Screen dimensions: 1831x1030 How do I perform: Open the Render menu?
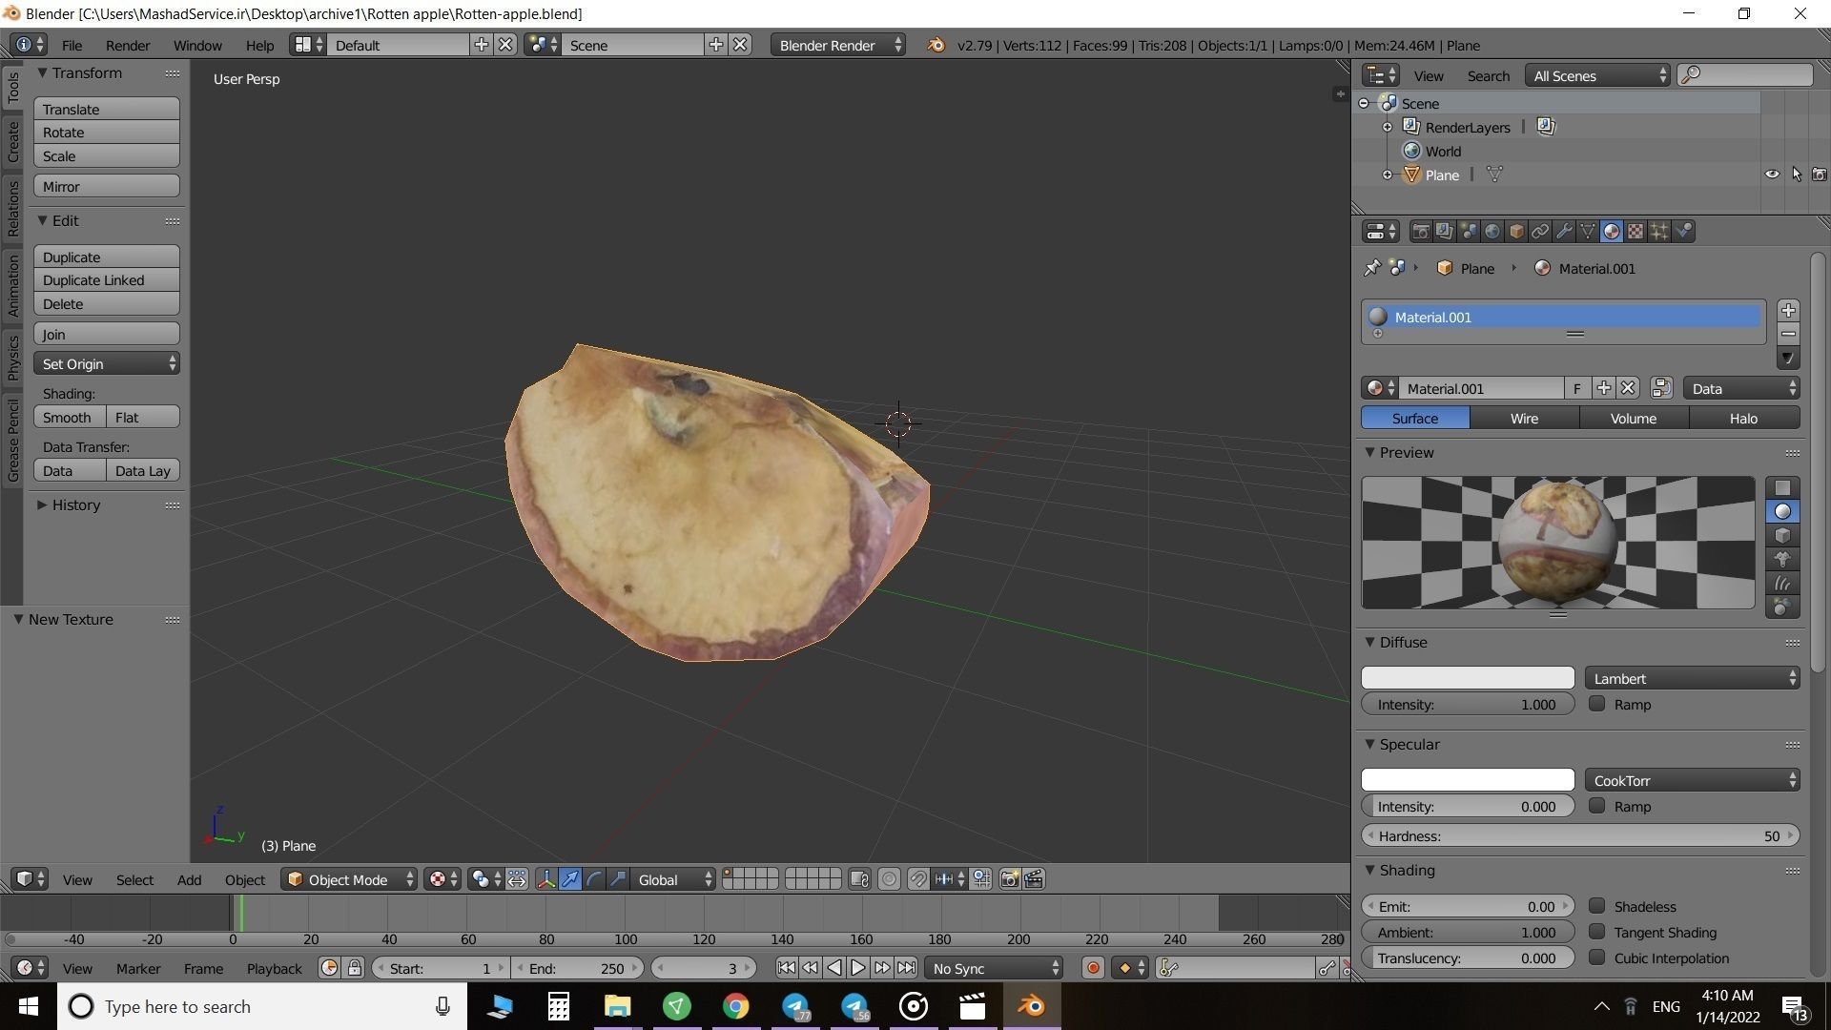tap(128, 45)
